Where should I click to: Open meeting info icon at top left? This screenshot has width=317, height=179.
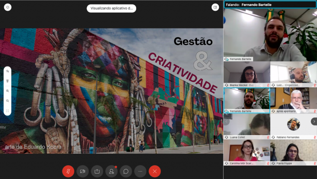point(8,7)
